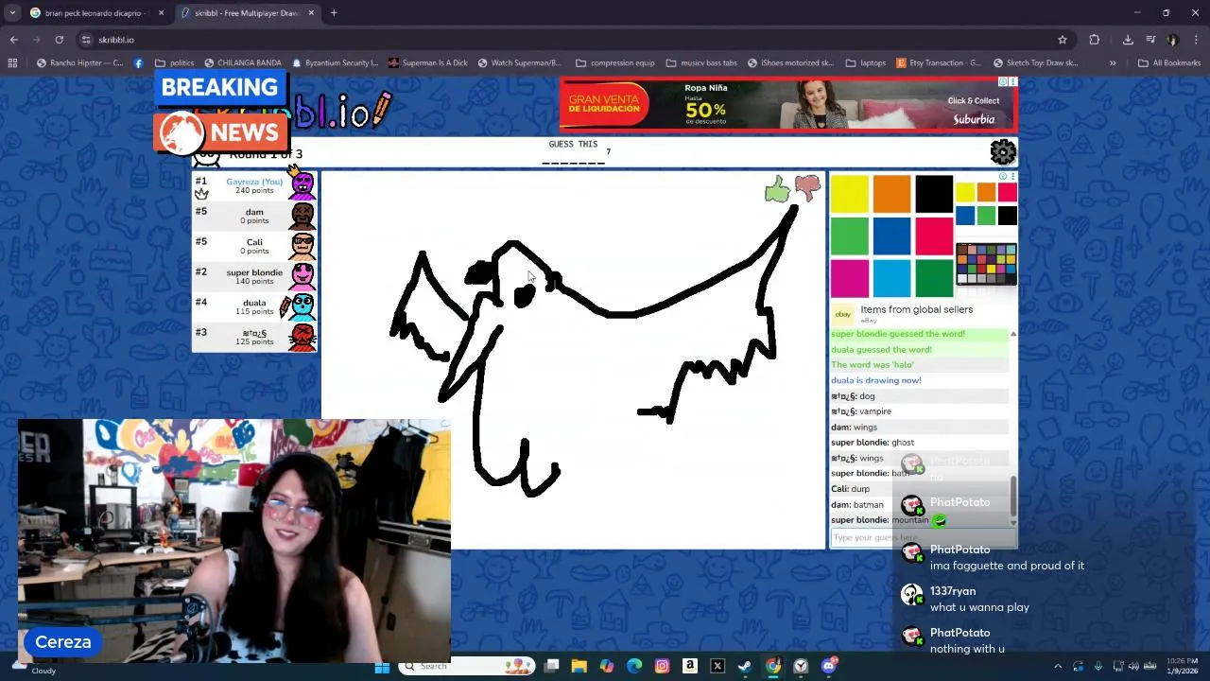Open the musicv bass tabs folder
Viewport: 1210px width, 681px height.
pos(701,63)
